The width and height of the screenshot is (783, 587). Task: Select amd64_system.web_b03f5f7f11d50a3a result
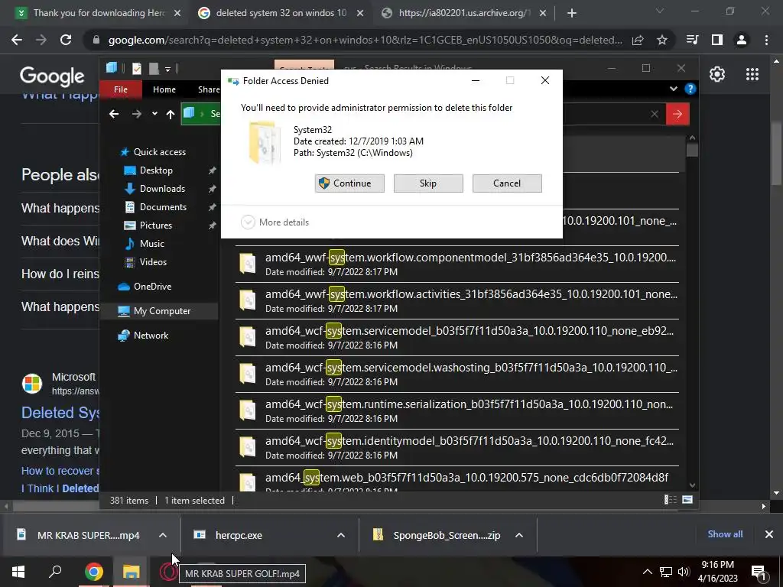tap(457, 479)
